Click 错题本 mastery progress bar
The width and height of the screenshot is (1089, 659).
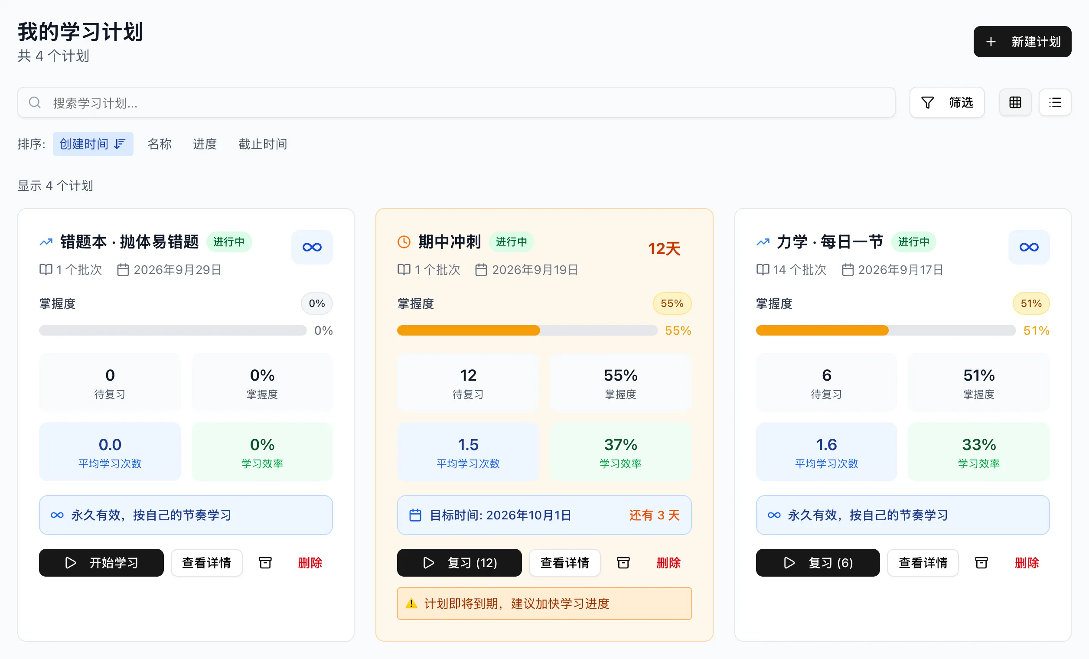tap(173, 330)
